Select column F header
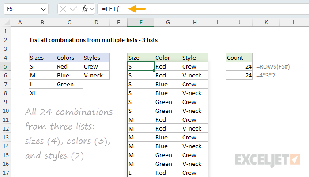The width and height of the screenshot is (309, 177). pyautogui.click(x=141, y=22)
